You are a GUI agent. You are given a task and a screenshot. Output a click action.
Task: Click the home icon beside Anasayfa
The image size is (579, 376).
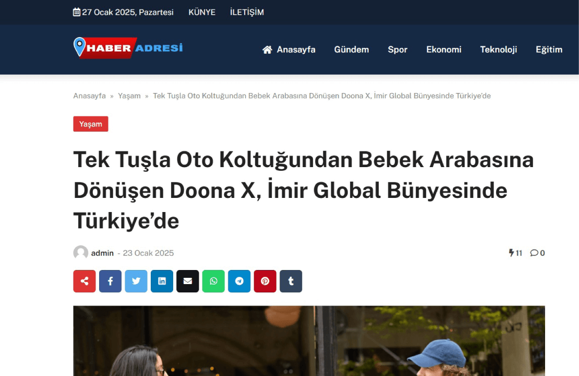click(268, 50)
